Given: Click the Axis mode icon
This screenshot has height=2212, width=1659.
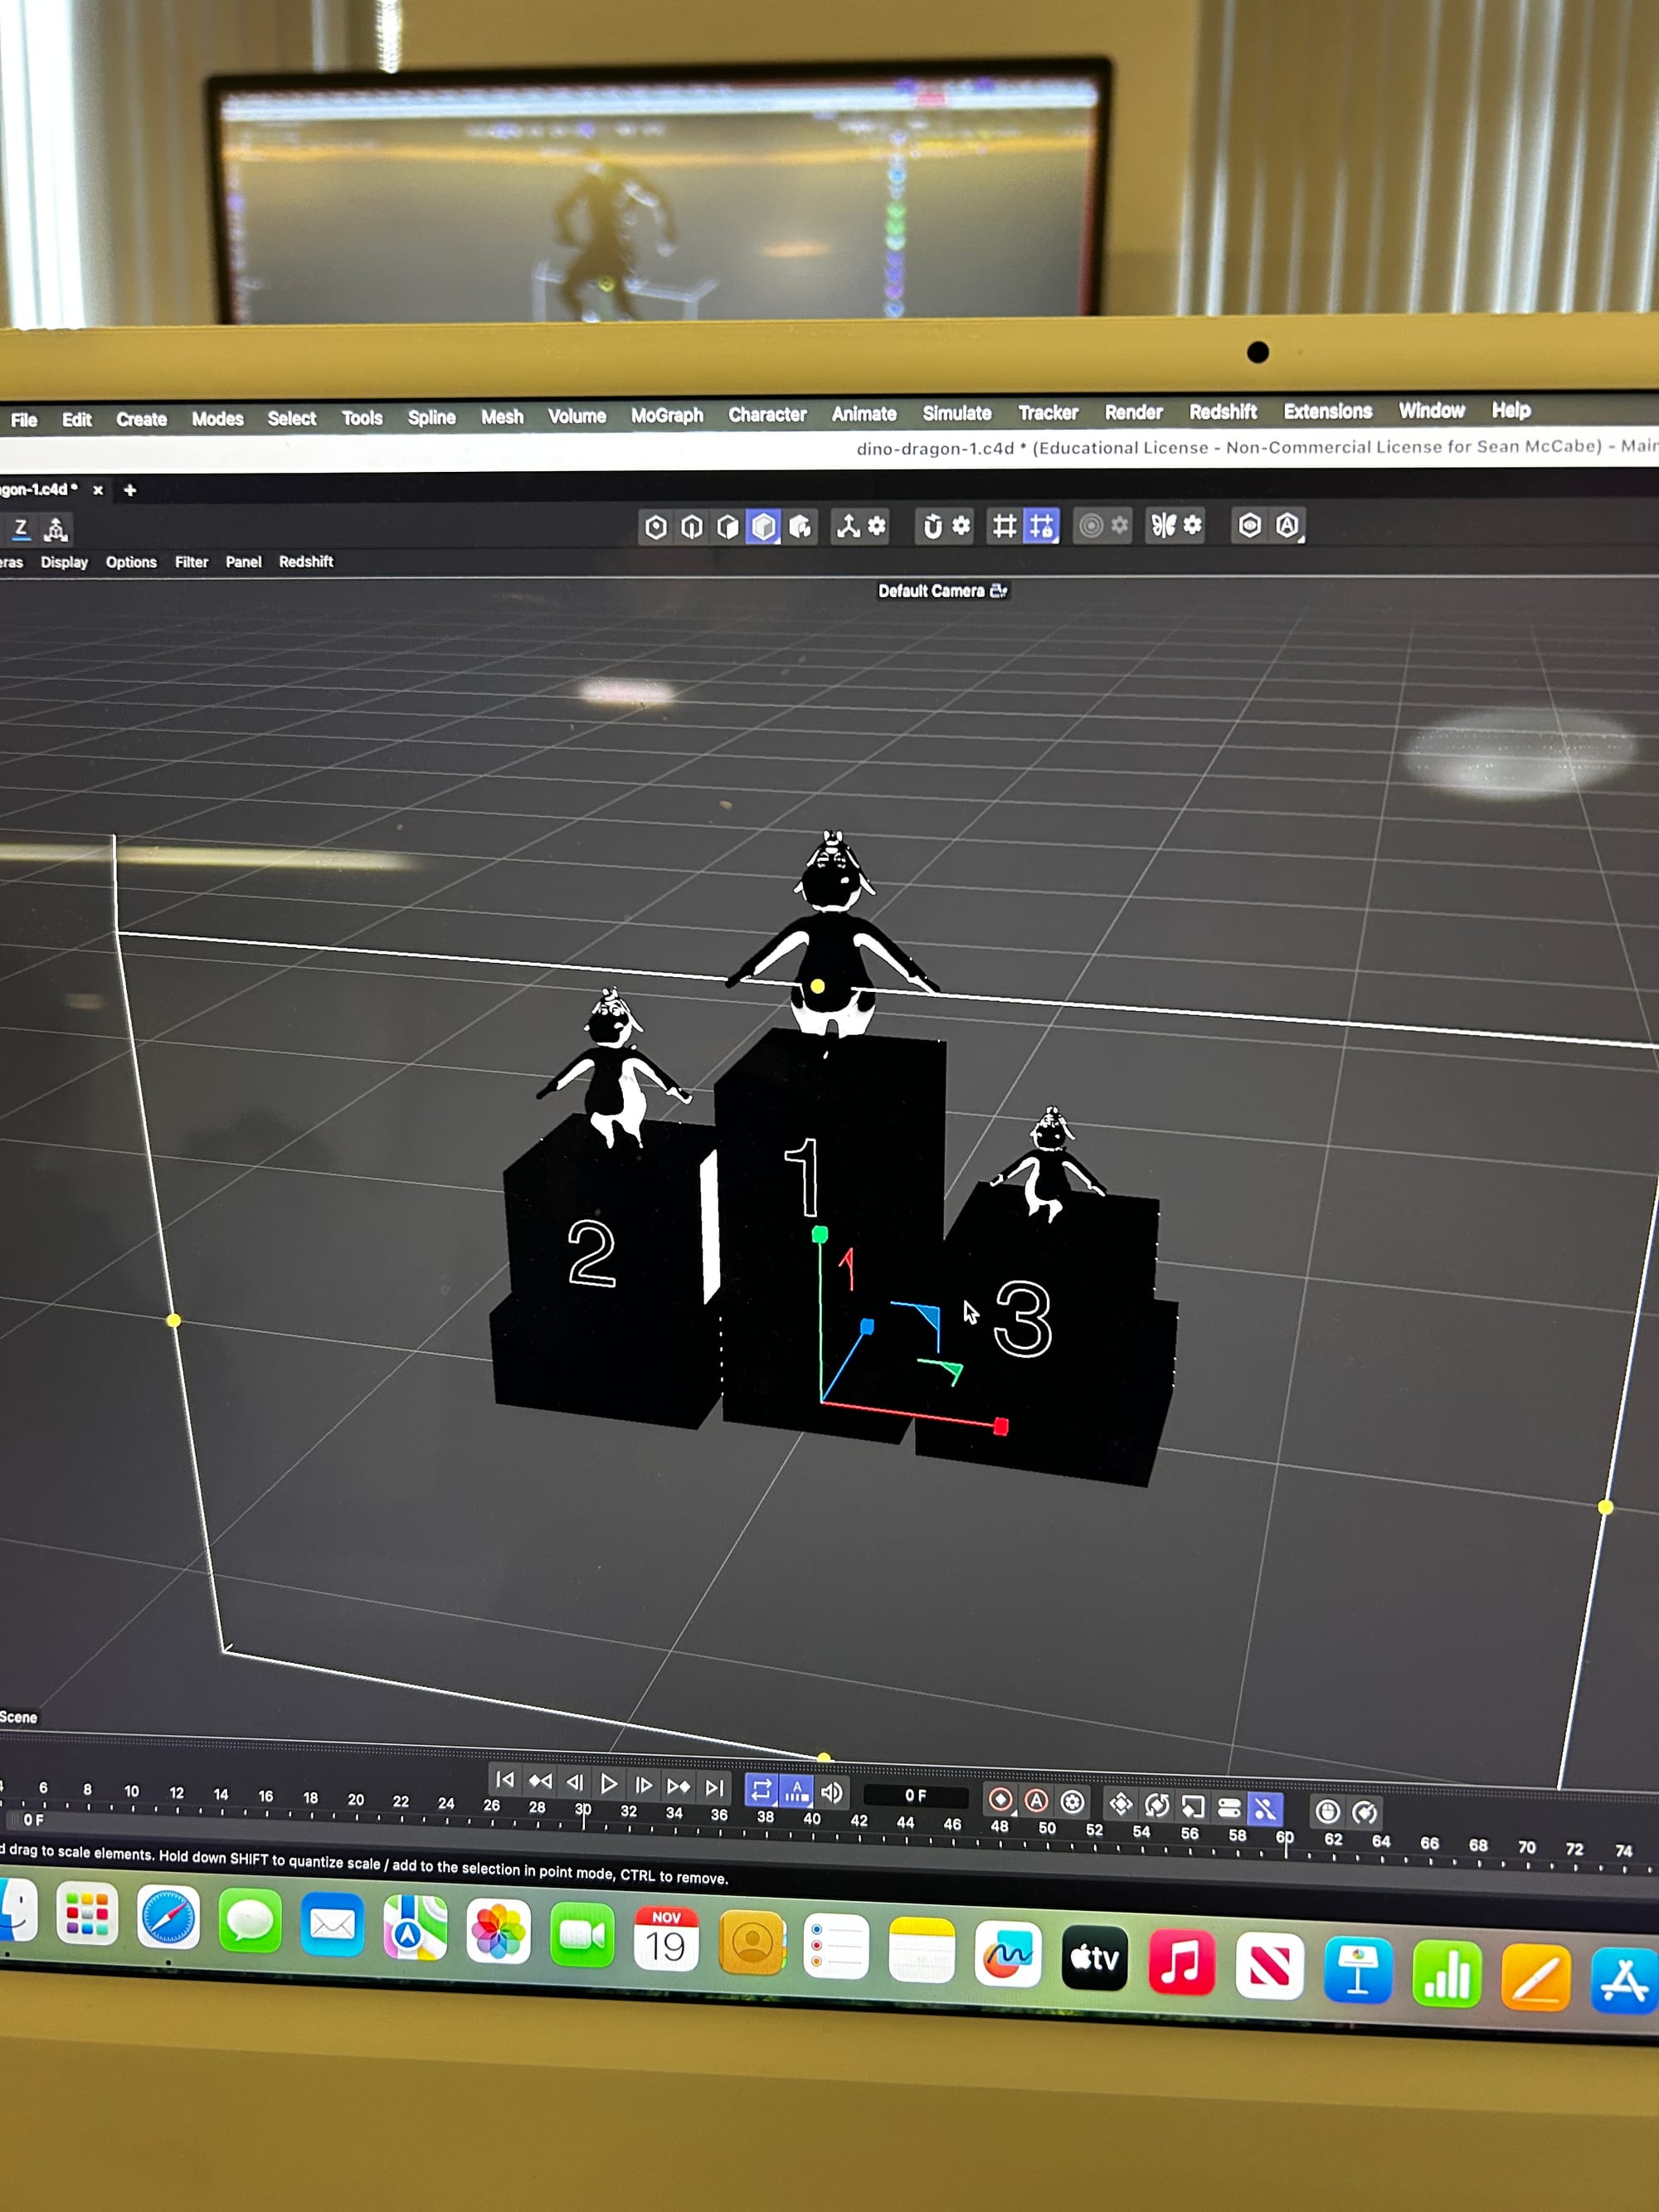Looking at the screenshot, I should point(848,526).
